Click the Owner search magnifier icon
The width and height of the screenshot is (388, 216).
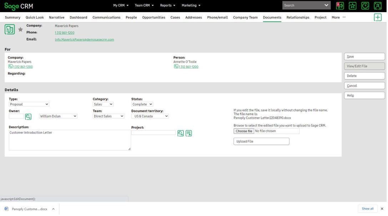pos(28,116)
